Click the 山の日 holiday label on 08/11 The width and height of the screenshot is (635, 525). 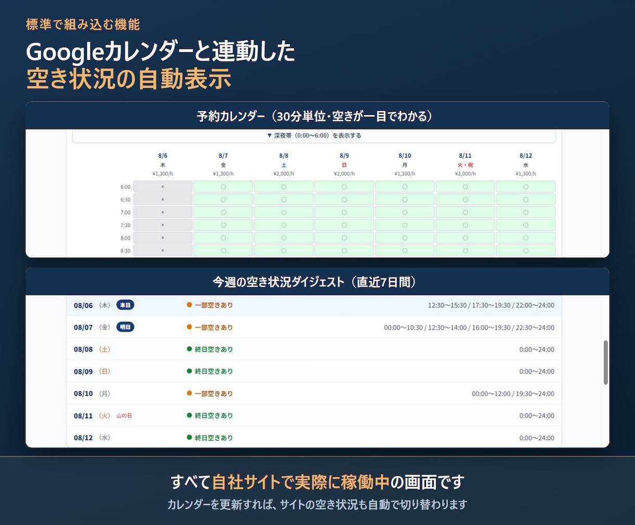pos(124,416)
